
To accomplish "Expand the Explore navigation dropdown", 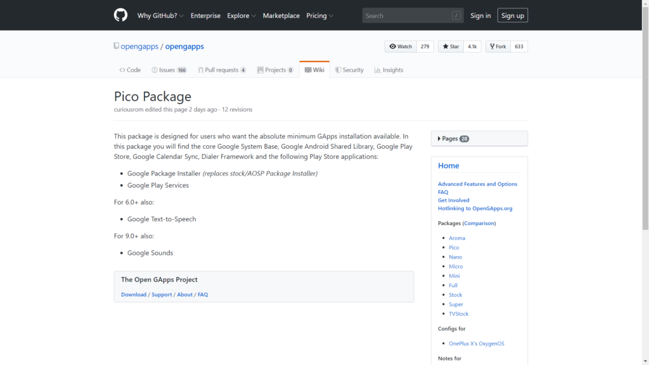I will point(241,16).
